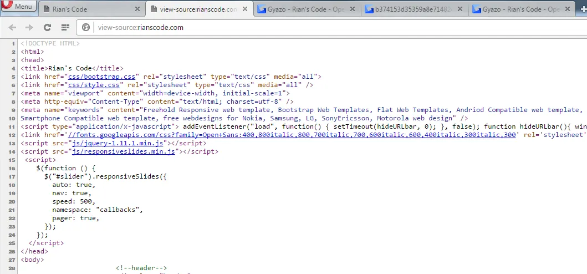Click page icon on Rian's Code tab
This screenshot has height=274, width=587.
tap(47, 9)
